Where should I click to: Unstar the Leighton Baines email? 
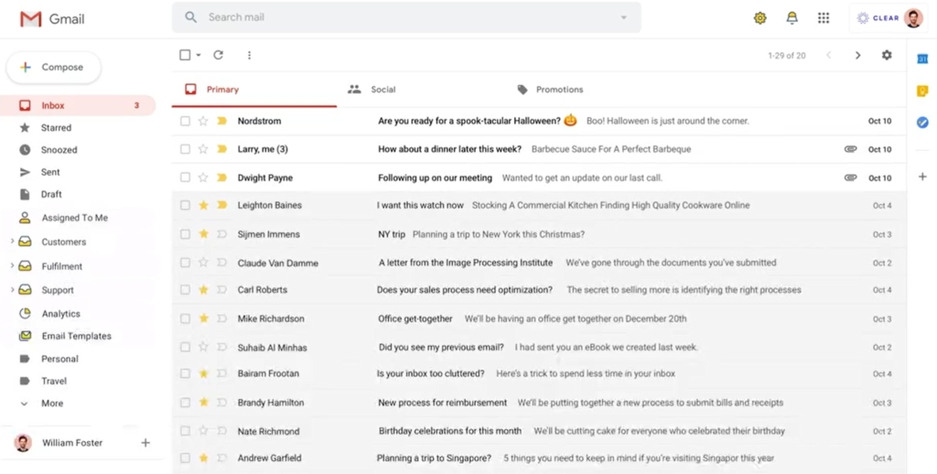(x=203, y=205)
